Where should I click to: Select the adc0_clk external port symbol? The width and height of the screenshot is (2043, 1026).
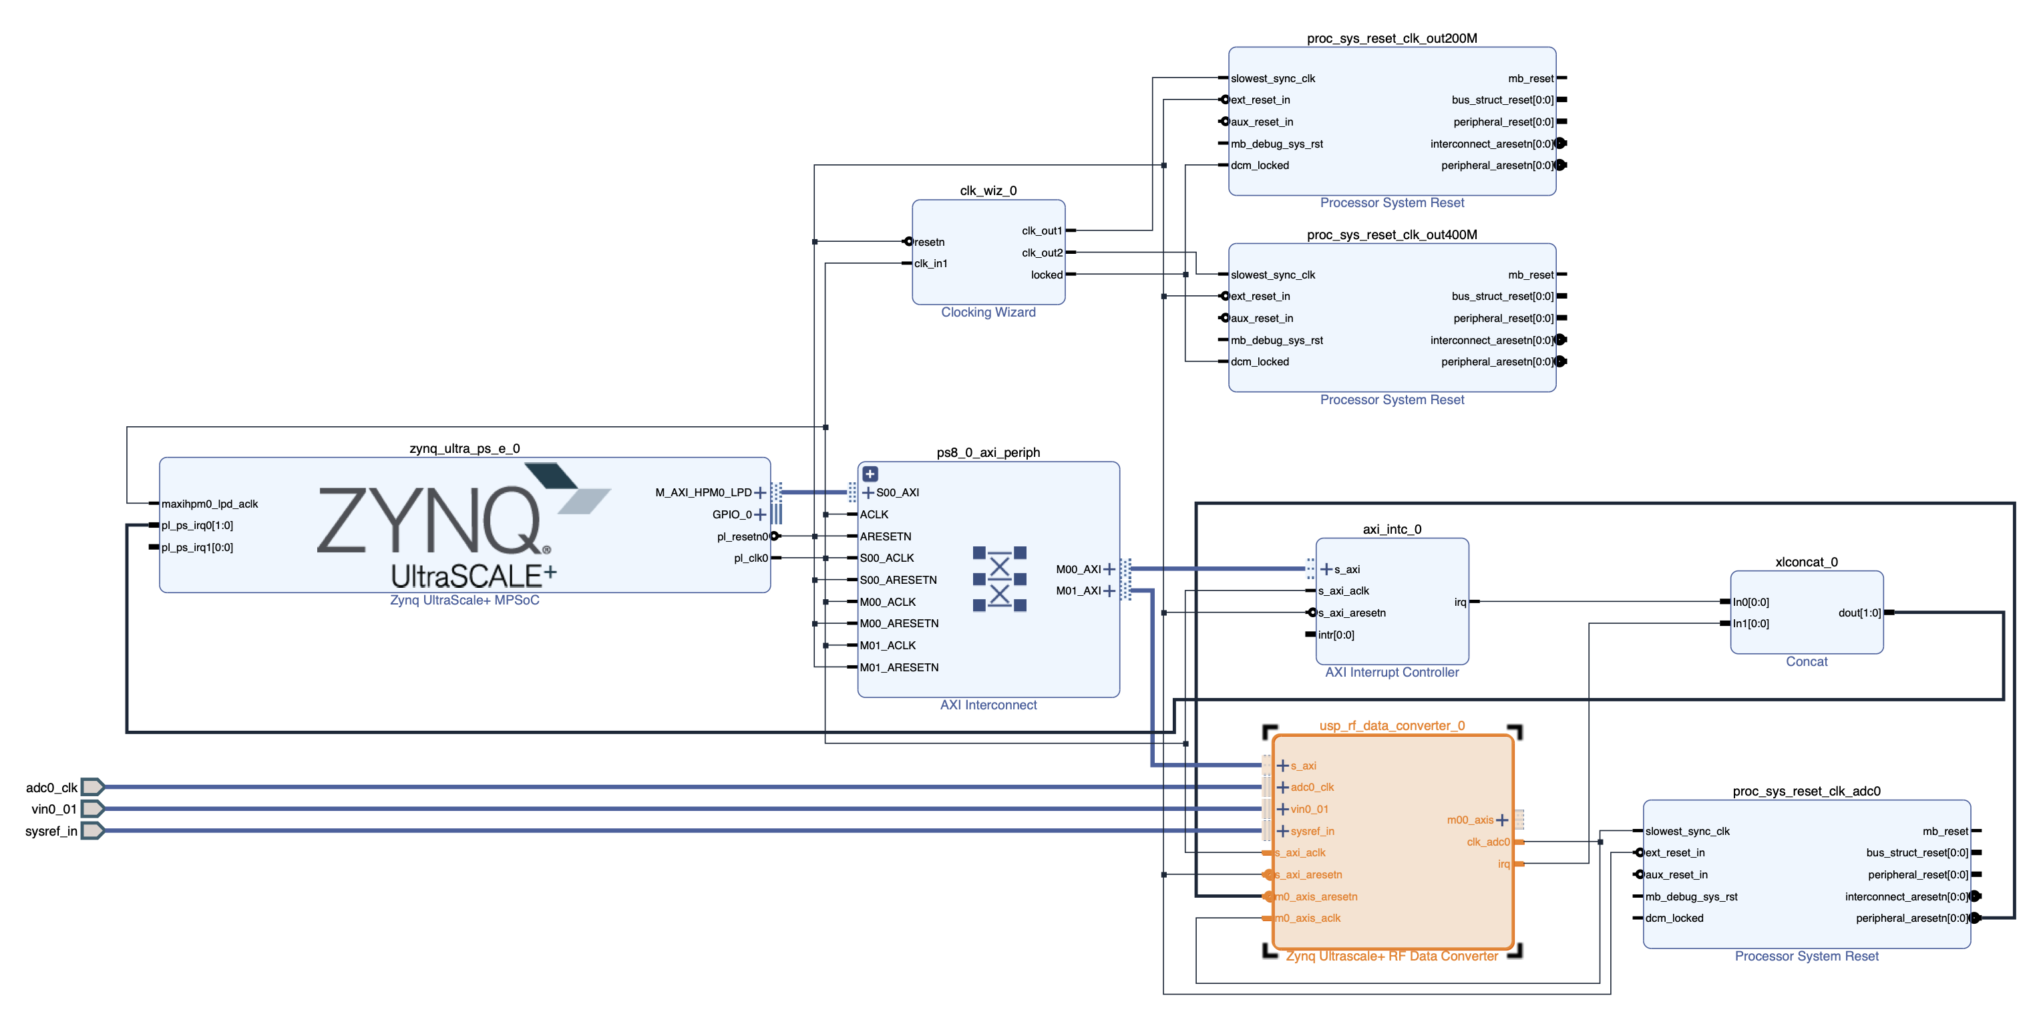coord(93,787)
